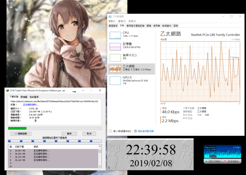This screenshot has width=246, height=175.
Task: Click the upload speed arrow icon in network widget
Action: pyautogui.click(x=225, y=161)
